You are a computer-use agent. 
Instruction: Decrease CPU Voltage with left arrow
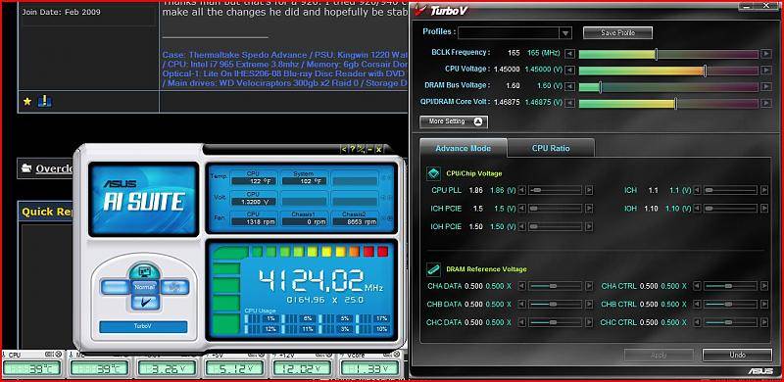point(570,70)
